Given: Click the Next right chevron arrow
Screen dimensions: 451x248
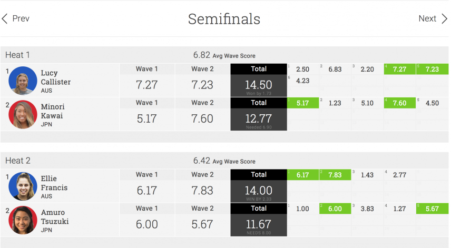Looking at the screenshot, I should [445, 18].
